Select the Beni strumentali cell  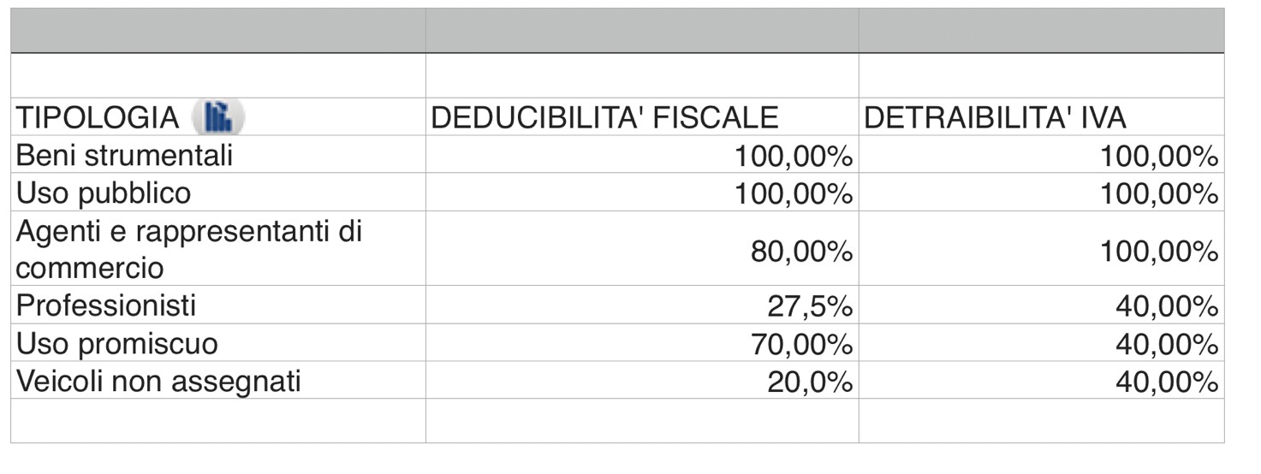218,154
